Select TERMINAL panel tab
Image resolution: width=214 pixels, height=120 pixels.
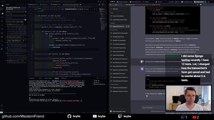click(x=57, y=78)
